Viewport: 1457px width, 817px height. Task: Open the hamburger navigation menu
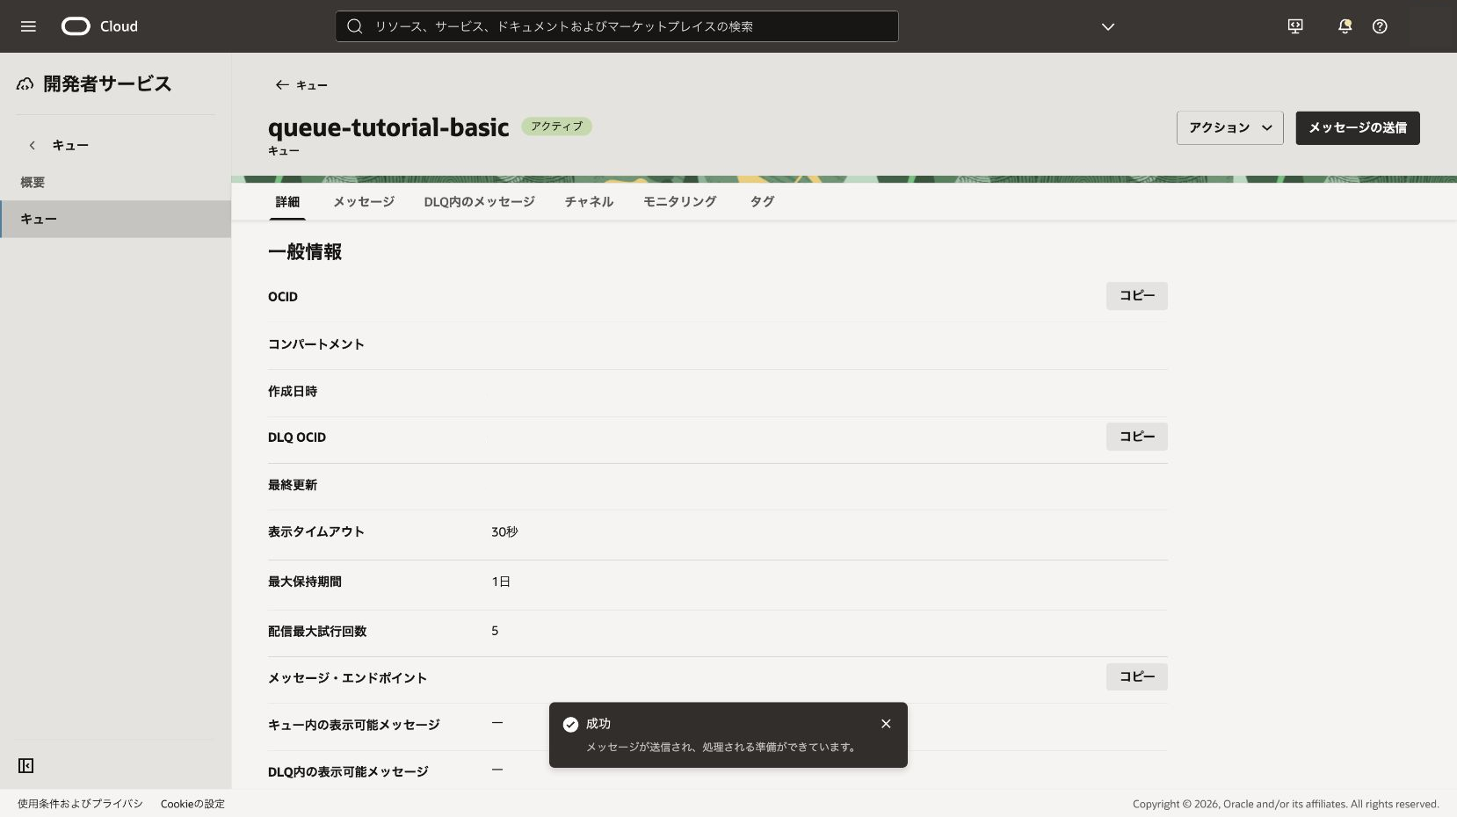(28, 26)
